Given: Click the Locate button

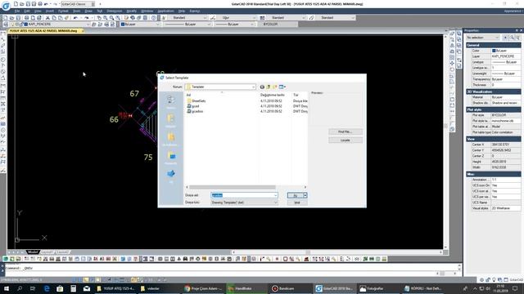Looking at the screenshot, I should point(346,140).
